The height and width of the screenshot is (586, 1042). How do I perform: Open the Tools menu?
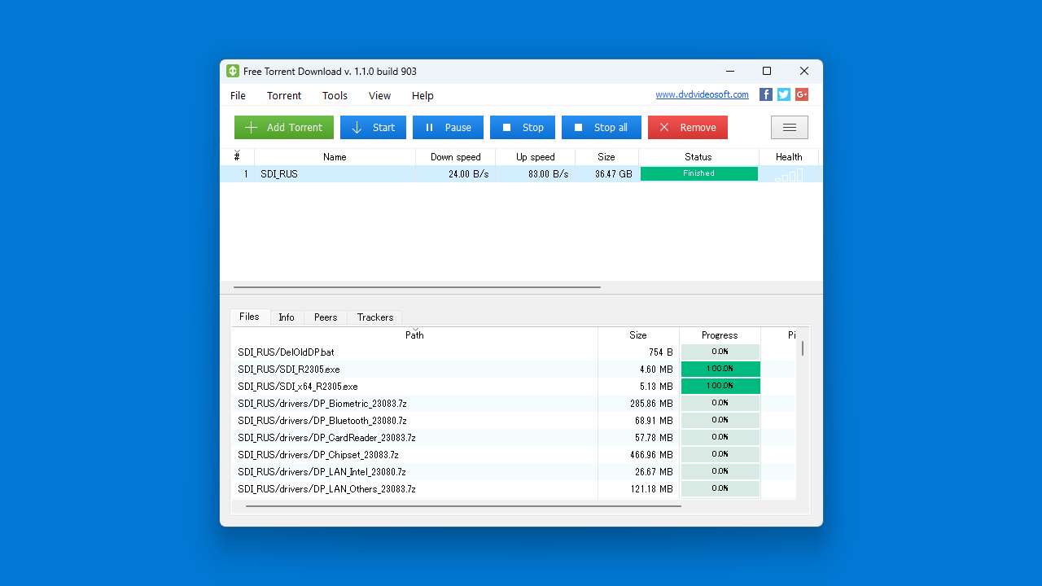335,95
